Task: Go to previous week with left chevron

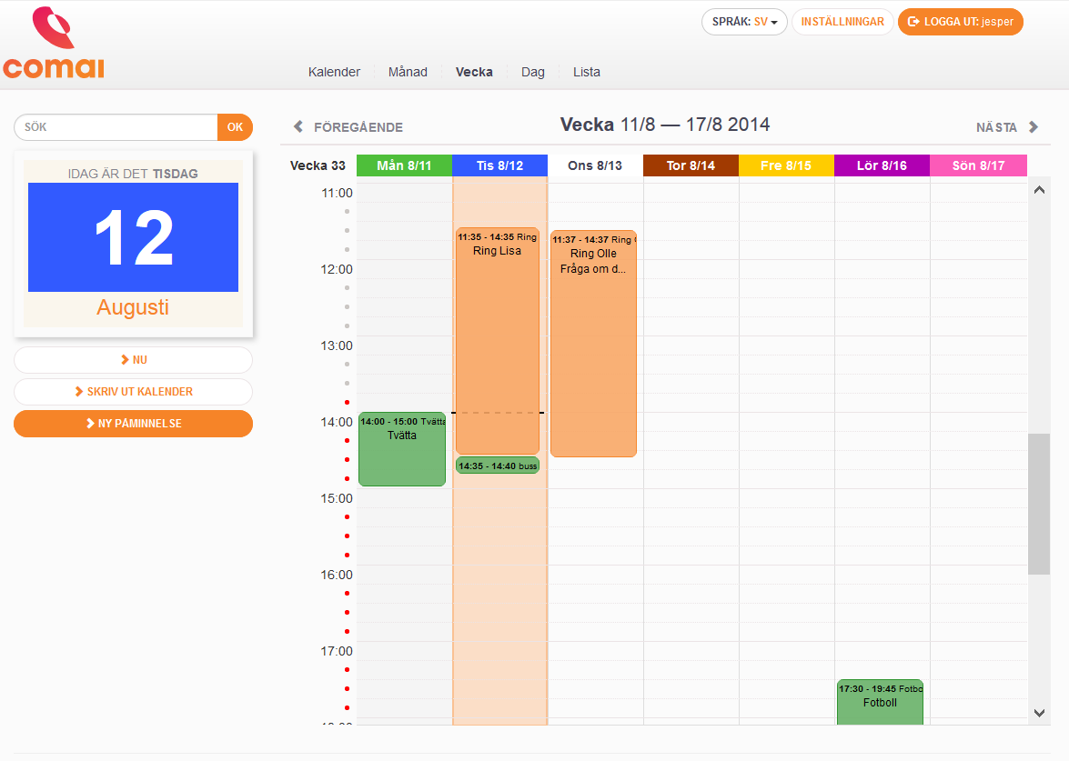Action: pyautogui.click(x=298, y=126)
